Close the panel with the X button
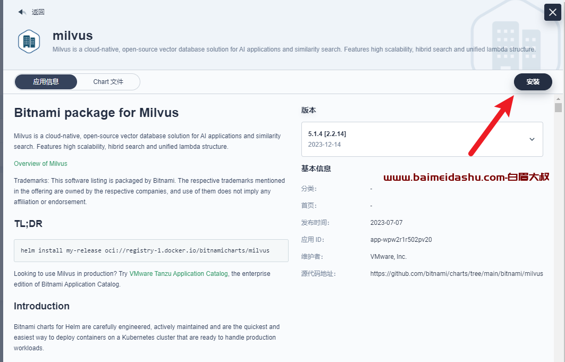565x362 pixels. 552,12
